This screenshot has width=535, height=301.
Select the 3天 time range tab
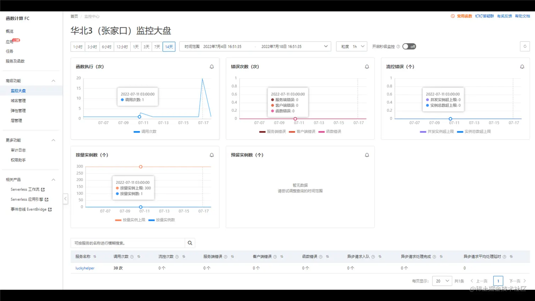(146, 47)
